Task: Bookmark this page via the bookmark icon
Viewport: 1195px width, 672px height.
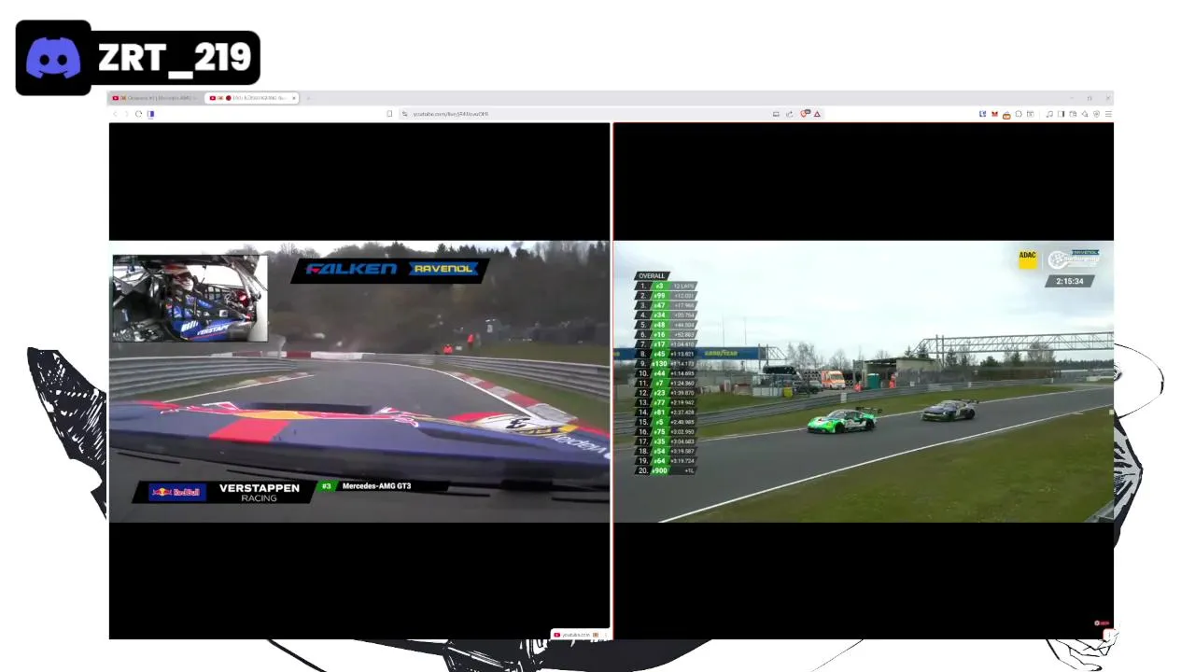Action: [x=389, y=114]
